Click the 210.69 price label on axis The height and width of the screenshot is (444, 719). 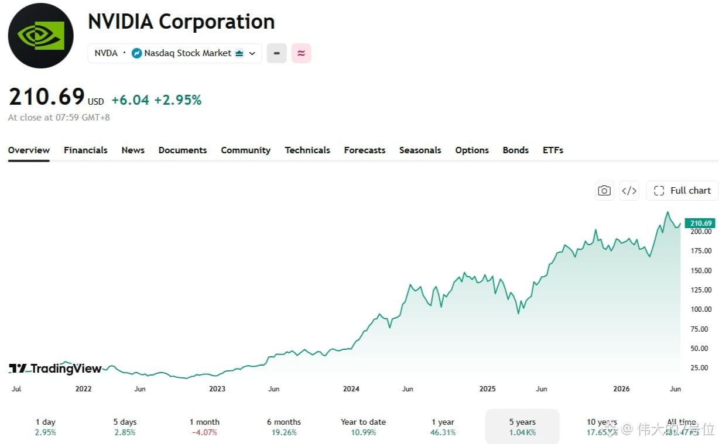(700, 223)
